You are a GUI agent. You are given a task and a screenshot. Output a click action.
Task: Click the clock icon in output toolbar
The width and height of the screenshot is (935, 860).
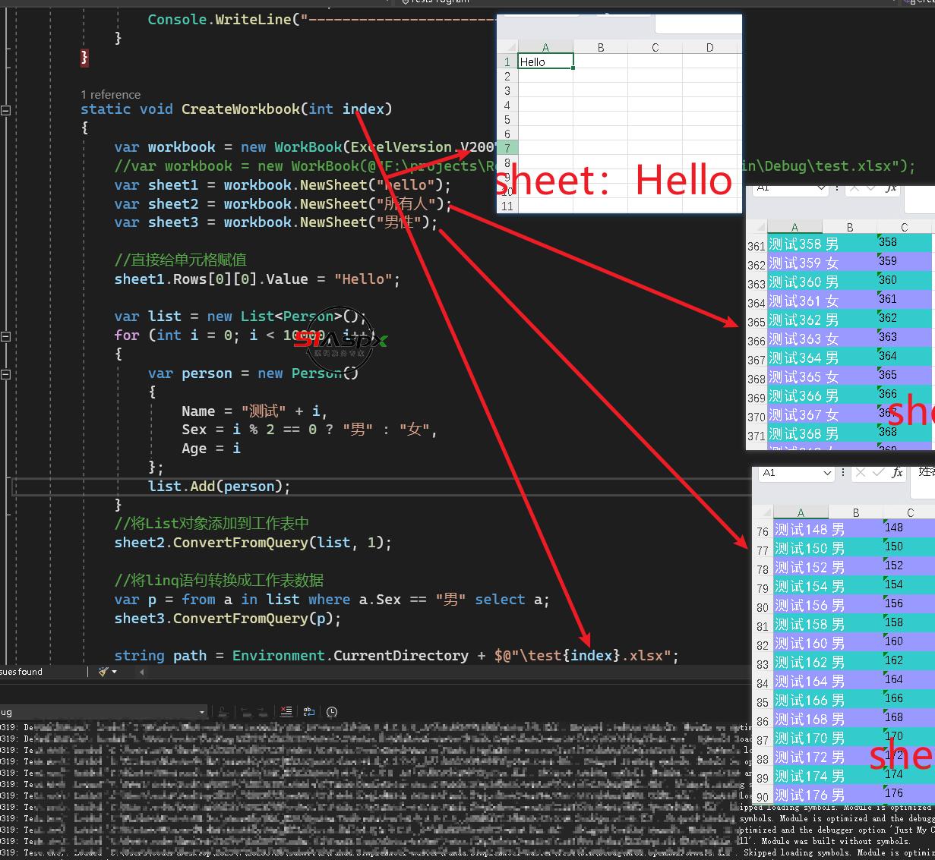point(332,711)
